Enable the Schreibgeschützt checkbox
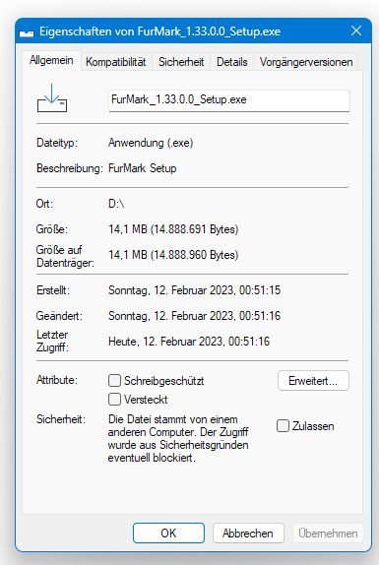 [x=114, y=381]
